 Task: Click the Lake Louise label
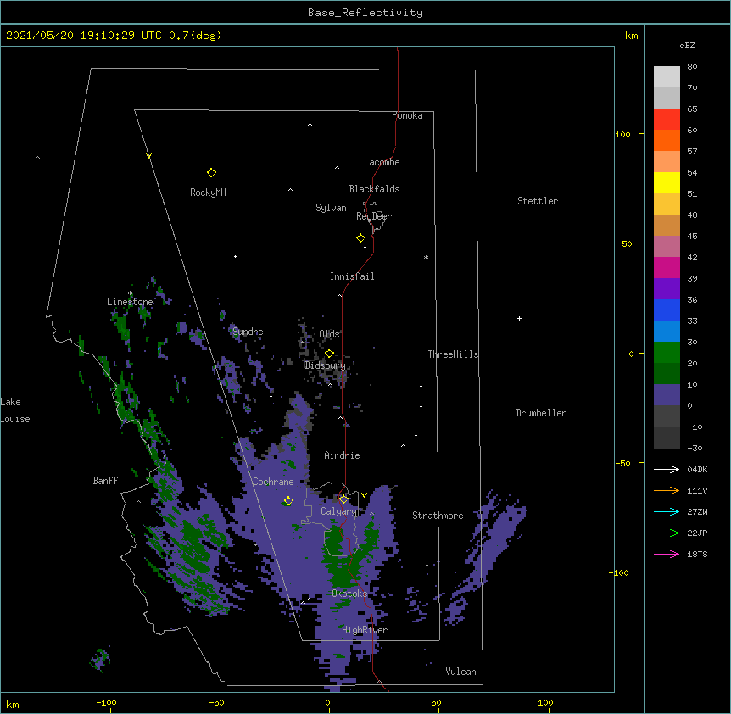pyautogui.click(x=15, y=410)
